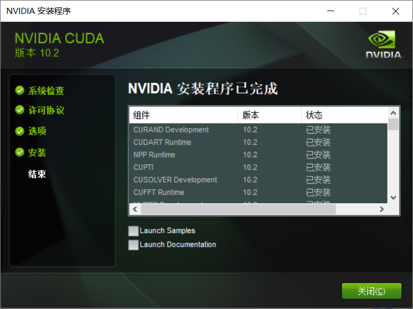Click the green checkmark beside 系统检查
The height and width of the screenshot is (309, 413).
(19, 90)
